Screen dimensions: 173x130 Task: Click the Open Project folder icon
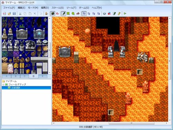(9, 14)
